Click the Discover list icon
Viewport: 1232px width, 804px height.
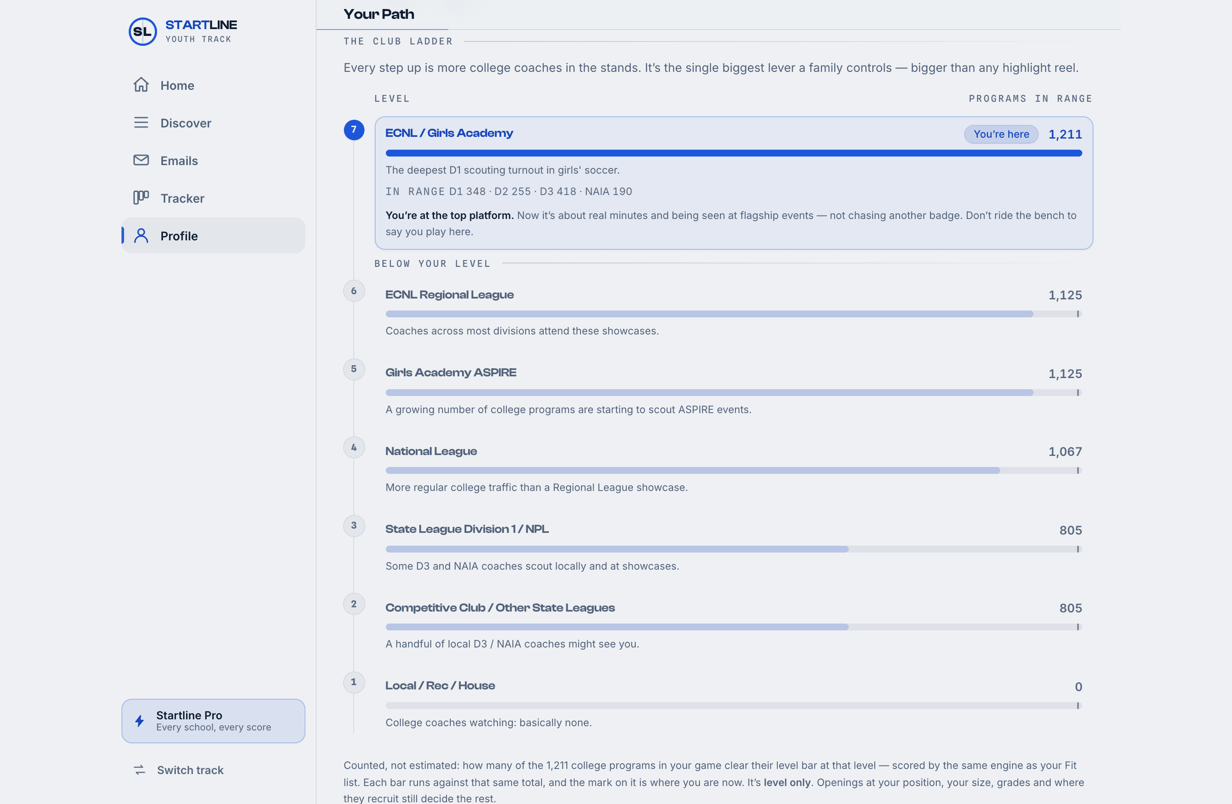(x=141, y=123)
